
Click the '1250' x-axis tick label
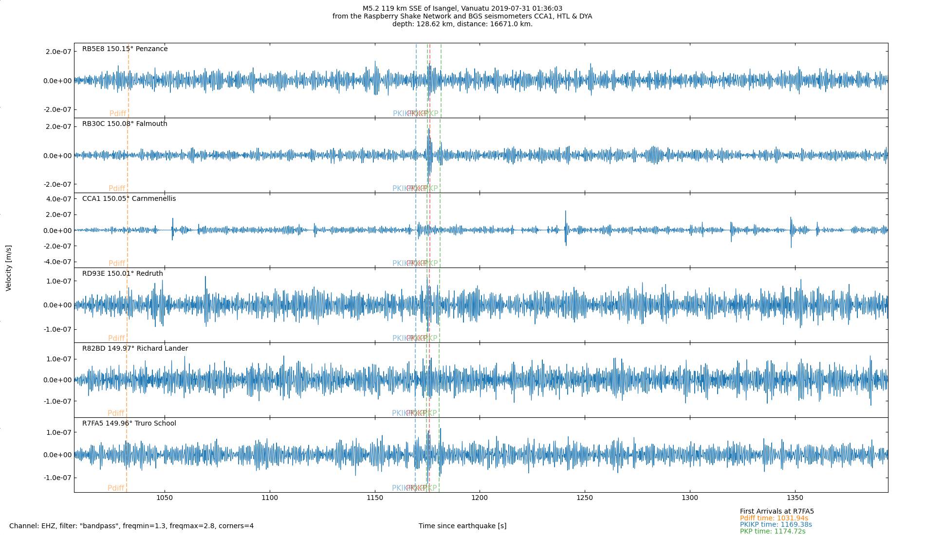point(585,498)
